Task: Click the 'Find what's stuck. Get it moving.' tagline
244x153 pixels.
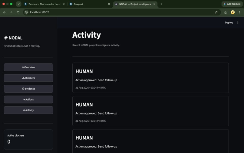Action: 22,46
